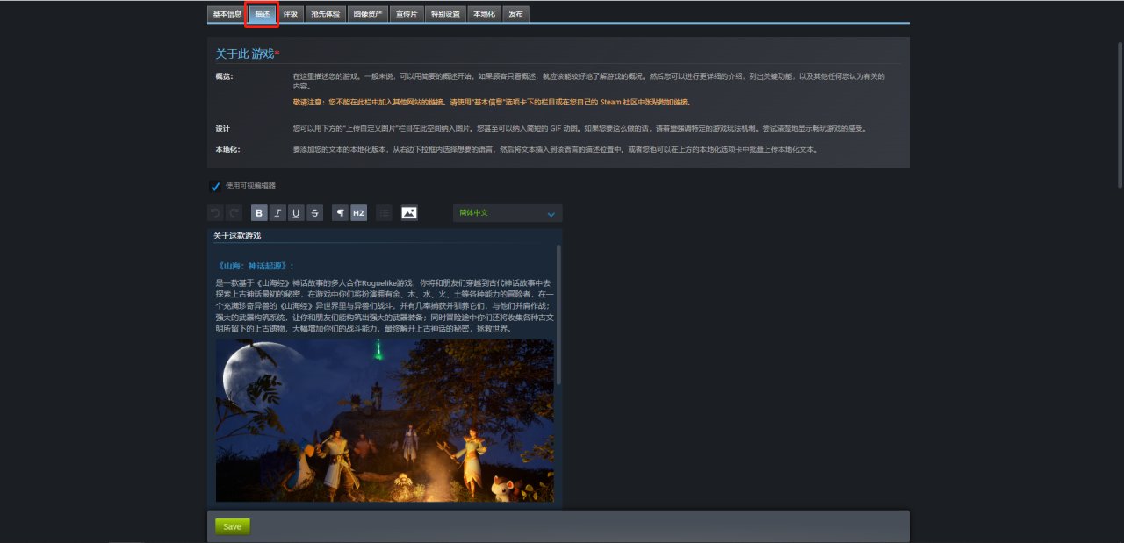Click the 概览: label

click(x=225, y=76)
